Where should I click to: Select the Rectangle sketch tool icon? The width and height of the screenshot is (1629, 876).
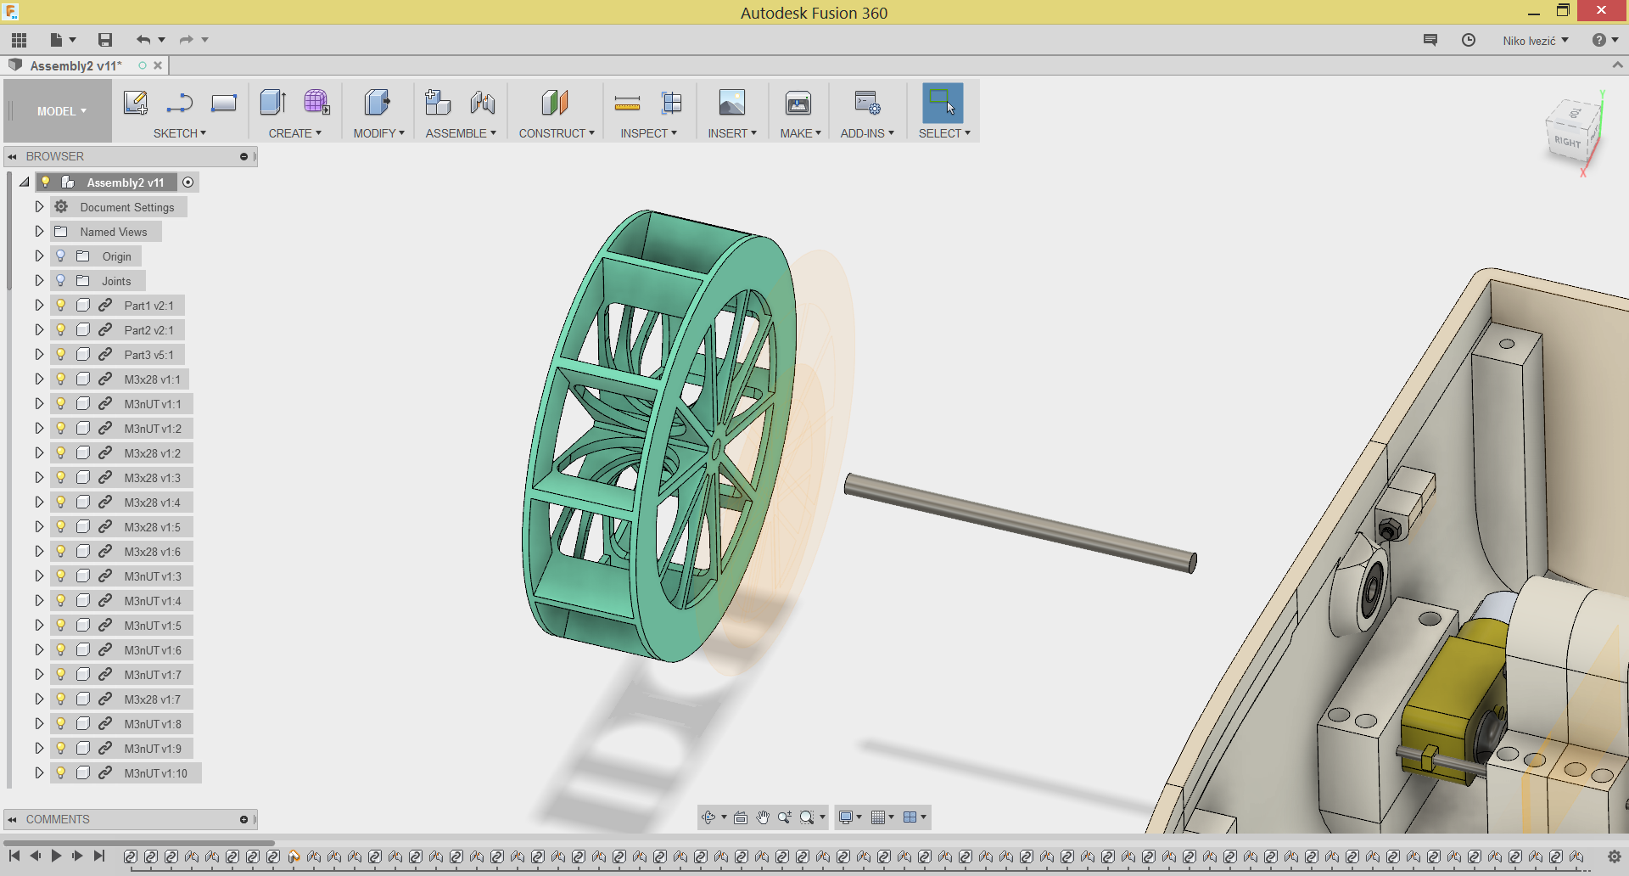pyautogui.click(x=224, y=103)
